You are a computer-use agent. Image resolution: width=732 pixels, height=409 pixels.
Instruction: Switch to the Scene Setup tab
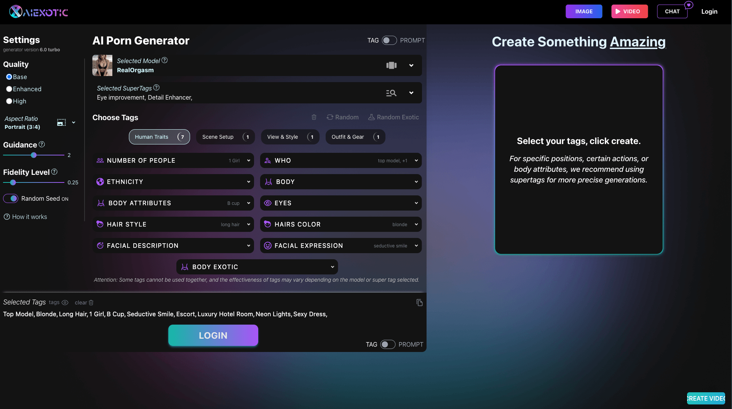[225, 137]
